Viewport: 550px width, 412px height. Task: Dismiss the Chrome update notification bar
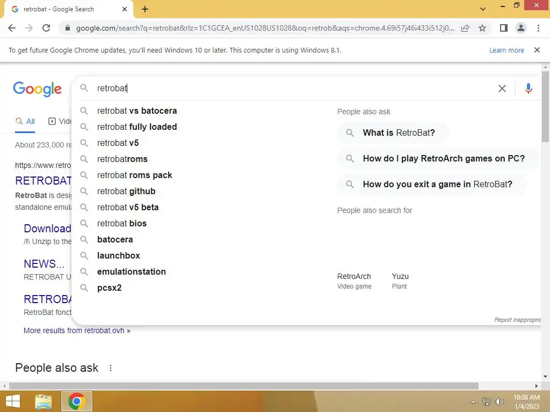tap(537, 50)
